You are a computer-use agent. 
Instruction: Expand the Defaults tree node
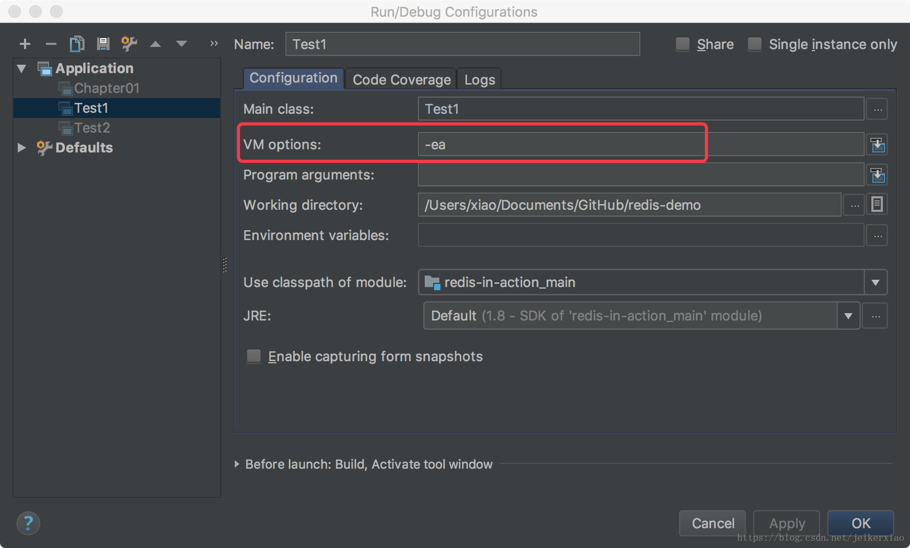(21, 148)
